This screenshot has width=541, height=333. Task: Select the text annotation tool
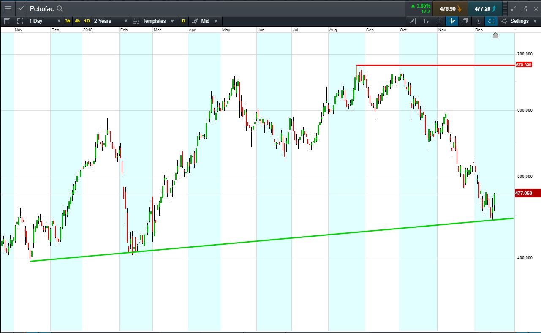click(x=426, y=21)
